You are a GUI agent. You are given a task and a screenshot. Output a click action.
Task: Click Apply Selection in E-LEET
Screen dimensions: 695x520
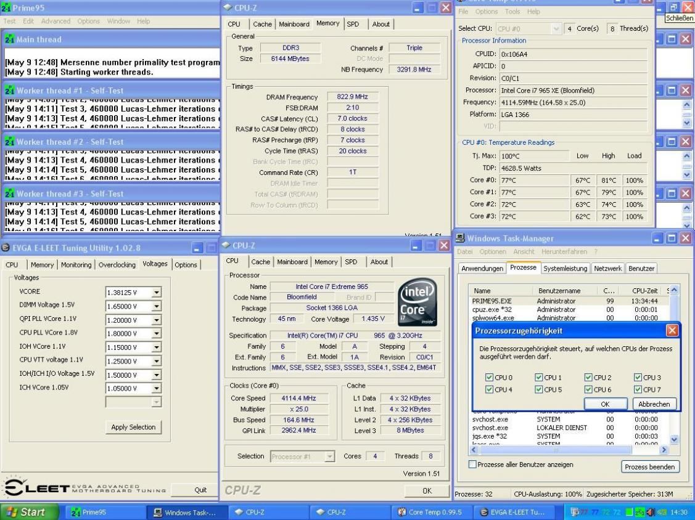click(133, 427)
